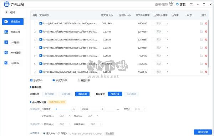This screenshot has height=136, width=214.
Task: Open video 比特率(Kbps) dropdown
Action: 63,116
